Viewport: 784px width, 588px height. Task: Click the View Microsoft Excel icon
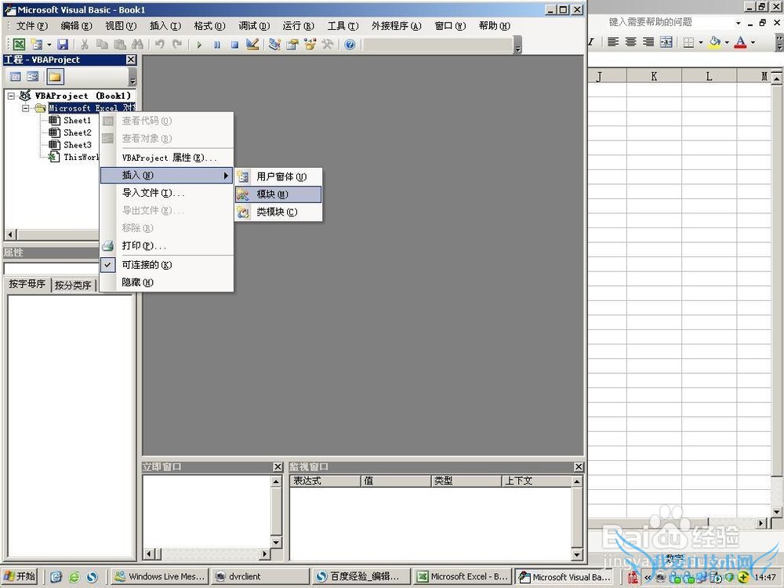[18, 45]
